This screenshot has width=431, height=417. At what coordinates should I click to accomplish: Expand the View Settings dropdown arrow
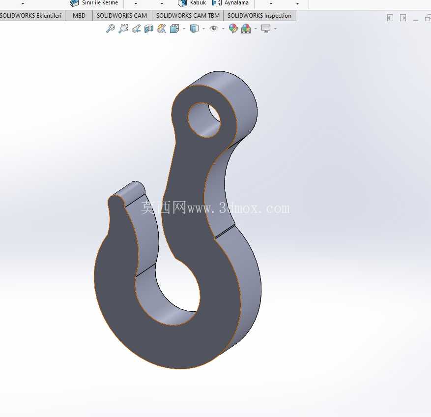pyautogui.click(x=275, y=29)
